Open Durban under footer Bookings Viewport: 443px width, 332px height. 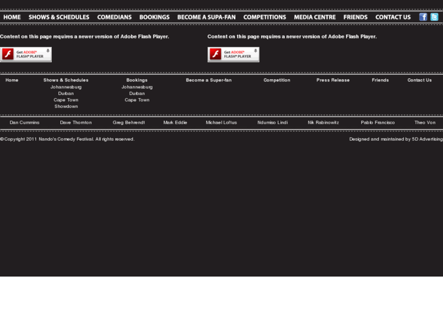137,94
